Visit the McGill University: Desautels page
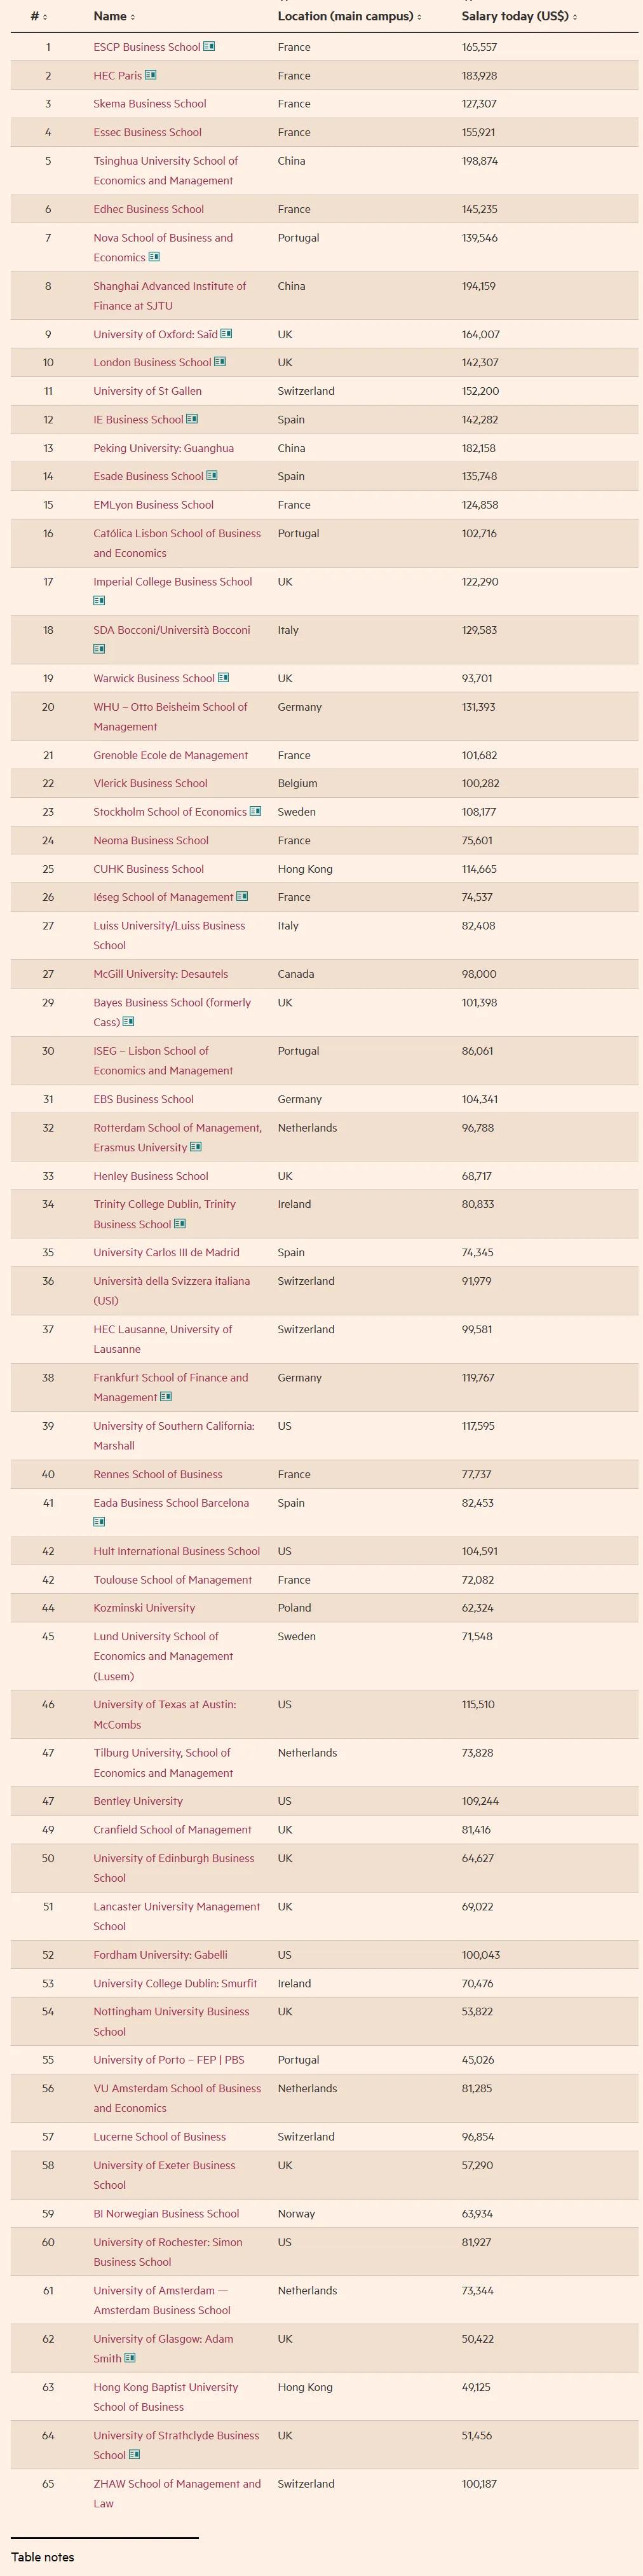 tap(160, 974)
